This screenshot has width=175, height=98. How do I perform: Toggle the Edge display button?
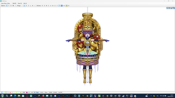(37, 93)
